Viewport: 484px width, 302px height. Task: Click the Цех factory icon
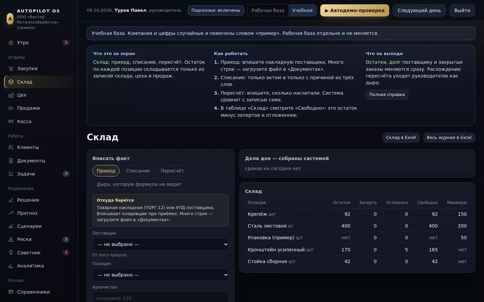(x=11, y=95)
